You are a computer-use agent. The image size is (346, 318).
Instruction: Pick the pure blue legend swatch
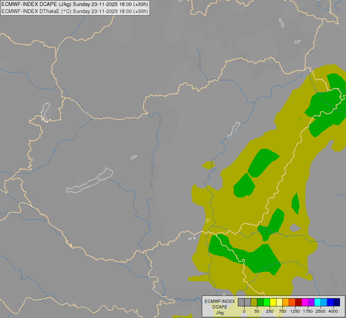click(x=330, y=302)
